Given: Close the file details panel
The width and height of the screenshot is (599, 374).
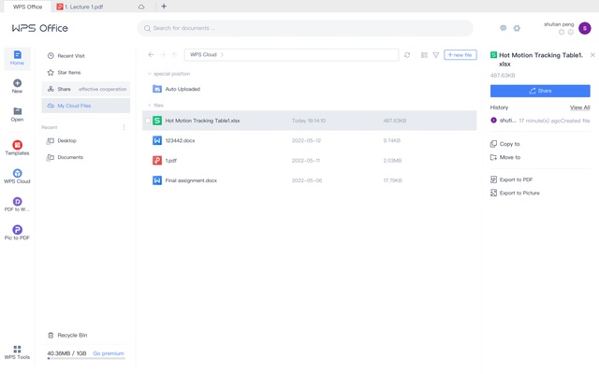Looking at the screenshot, I should (x=592, y=55).
